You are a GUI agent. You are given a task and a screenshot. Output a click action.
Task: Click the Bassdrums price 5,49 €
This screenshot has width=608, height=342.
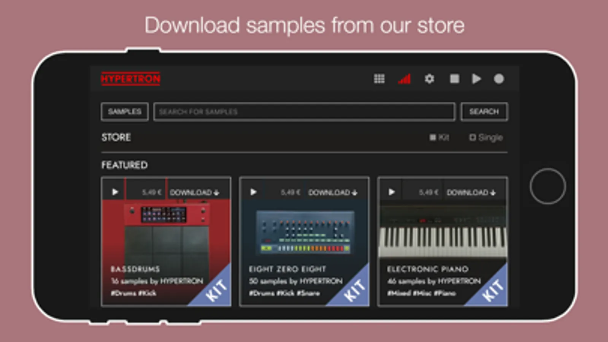pyautogui.click(x=152, y=193)
